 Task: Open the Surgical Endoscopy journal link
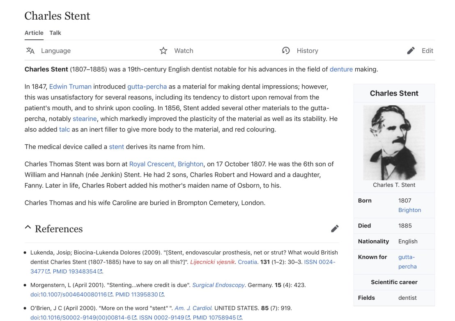click(x=218, y=285)
